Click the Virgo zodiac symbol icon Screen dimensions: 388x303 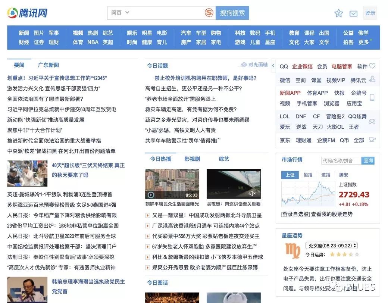tap(292, 251)
